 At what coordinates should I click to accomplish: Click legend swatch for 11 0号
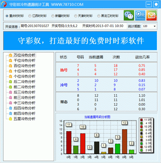[x=141, y=120]
